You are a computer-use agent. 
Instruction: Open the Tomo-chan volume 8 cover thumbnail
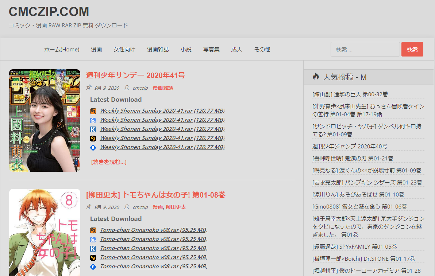[45, 233]
